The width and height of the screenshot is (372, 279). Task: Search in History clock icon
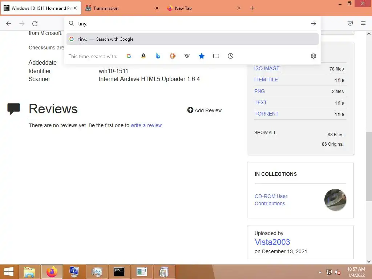(x=231, y=56)
